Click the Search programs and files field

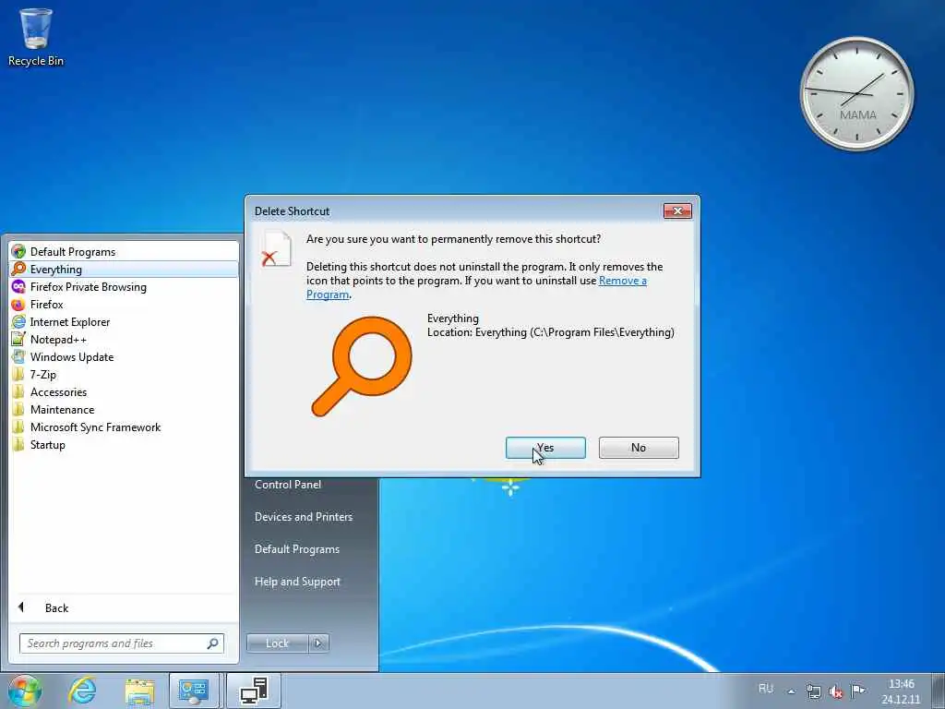(x=121, y=643)
